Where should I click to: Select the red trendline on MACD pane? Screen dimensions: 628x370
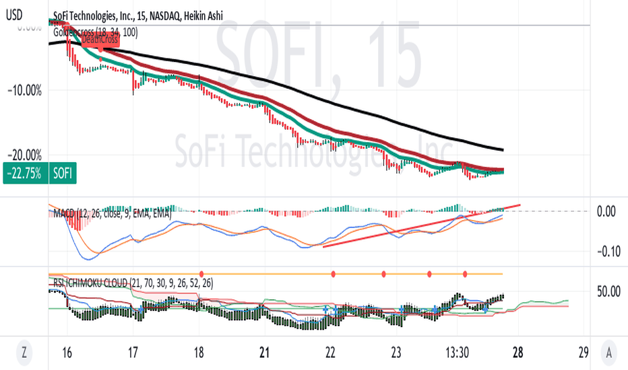[x=420, y=226]
